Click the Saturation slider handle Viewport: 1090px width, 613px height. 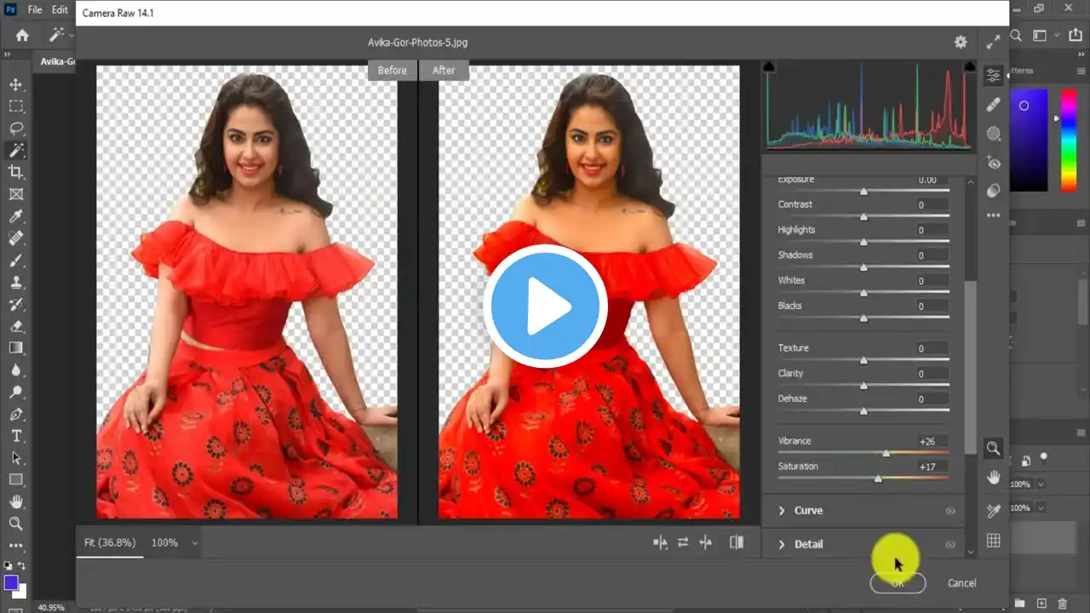coord(878,478)
